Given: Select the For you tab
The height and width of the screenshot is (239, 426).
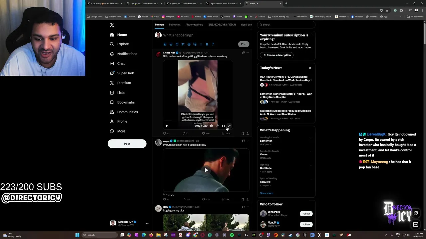Looking at the screenshot, I should coord(159,25).
